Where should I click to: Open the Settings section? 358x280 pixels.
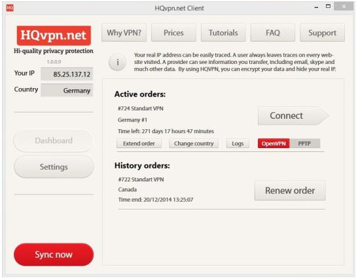click(54, 167)
